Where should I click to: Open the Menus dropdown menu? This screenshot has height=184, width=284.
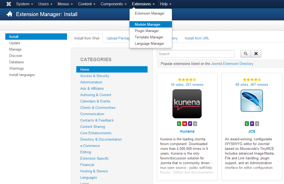point(65,4)
